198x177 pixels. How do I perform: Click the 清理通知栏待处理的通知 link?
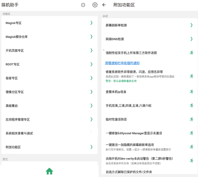click(x=122, y=63)
